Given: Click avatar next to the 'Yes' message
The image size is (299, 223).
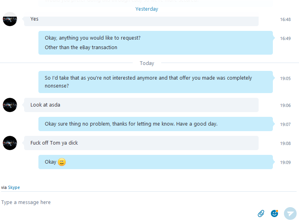Looking at the screenshot, I should click(x=10, y=19).
